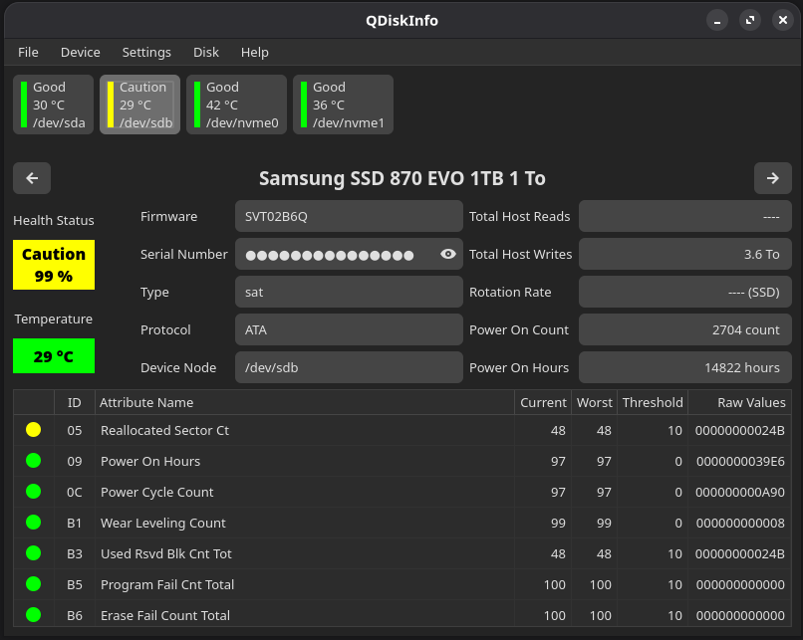Open the File menu
The width and height of the screenshot is (803, 640).
pyautogui.click(x=28, y=52)
